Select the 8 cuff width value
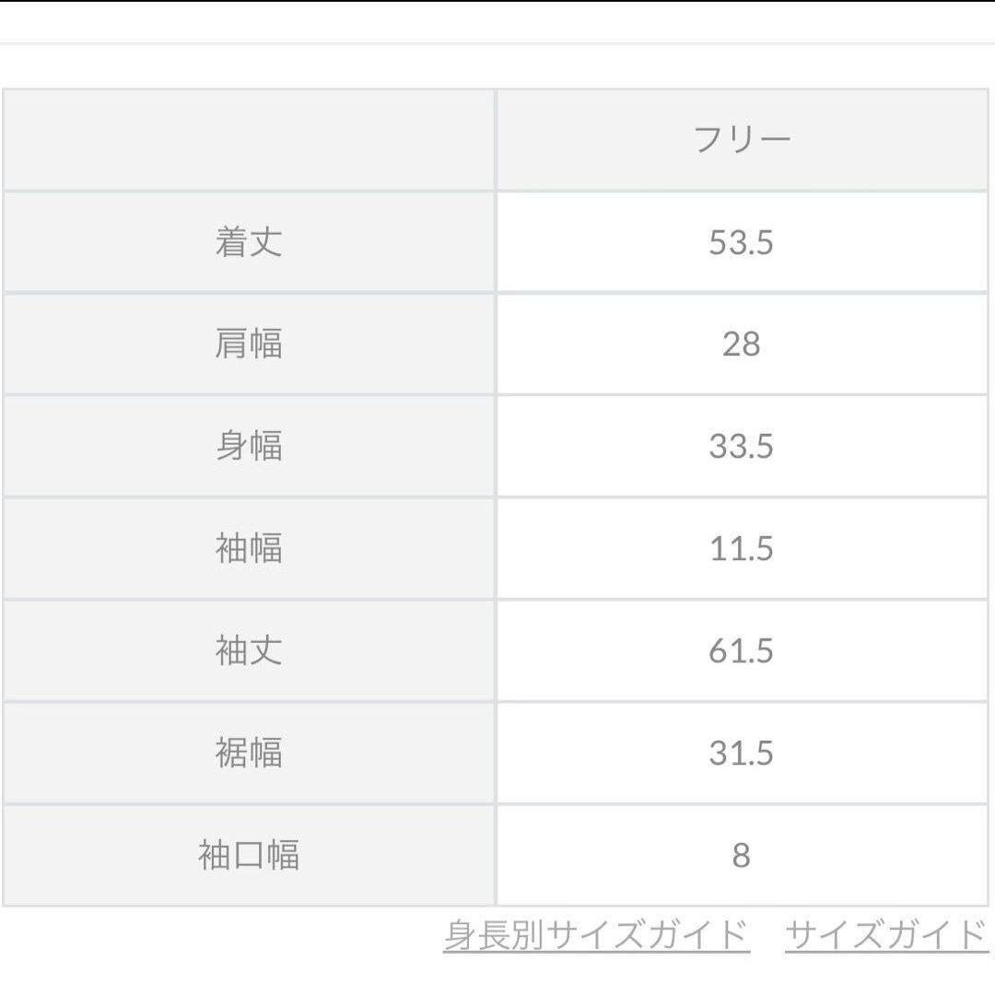995x984 pixels. tap(742, 855)
